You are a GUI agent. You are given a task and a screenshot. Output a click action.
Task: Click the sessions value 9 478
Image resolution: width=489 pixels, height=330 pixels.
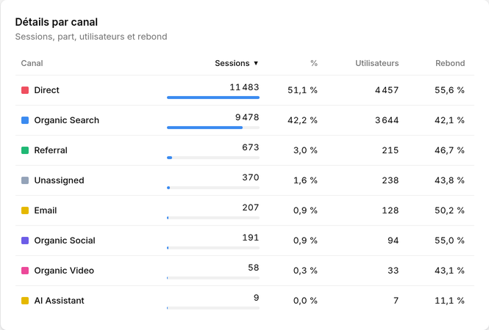[x=247, y=117]
